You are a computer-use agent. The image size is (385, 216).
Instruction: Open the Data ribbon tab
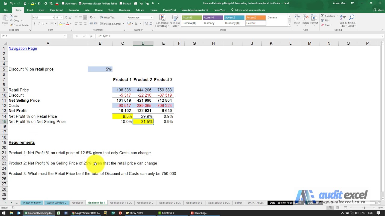[87, 10]
